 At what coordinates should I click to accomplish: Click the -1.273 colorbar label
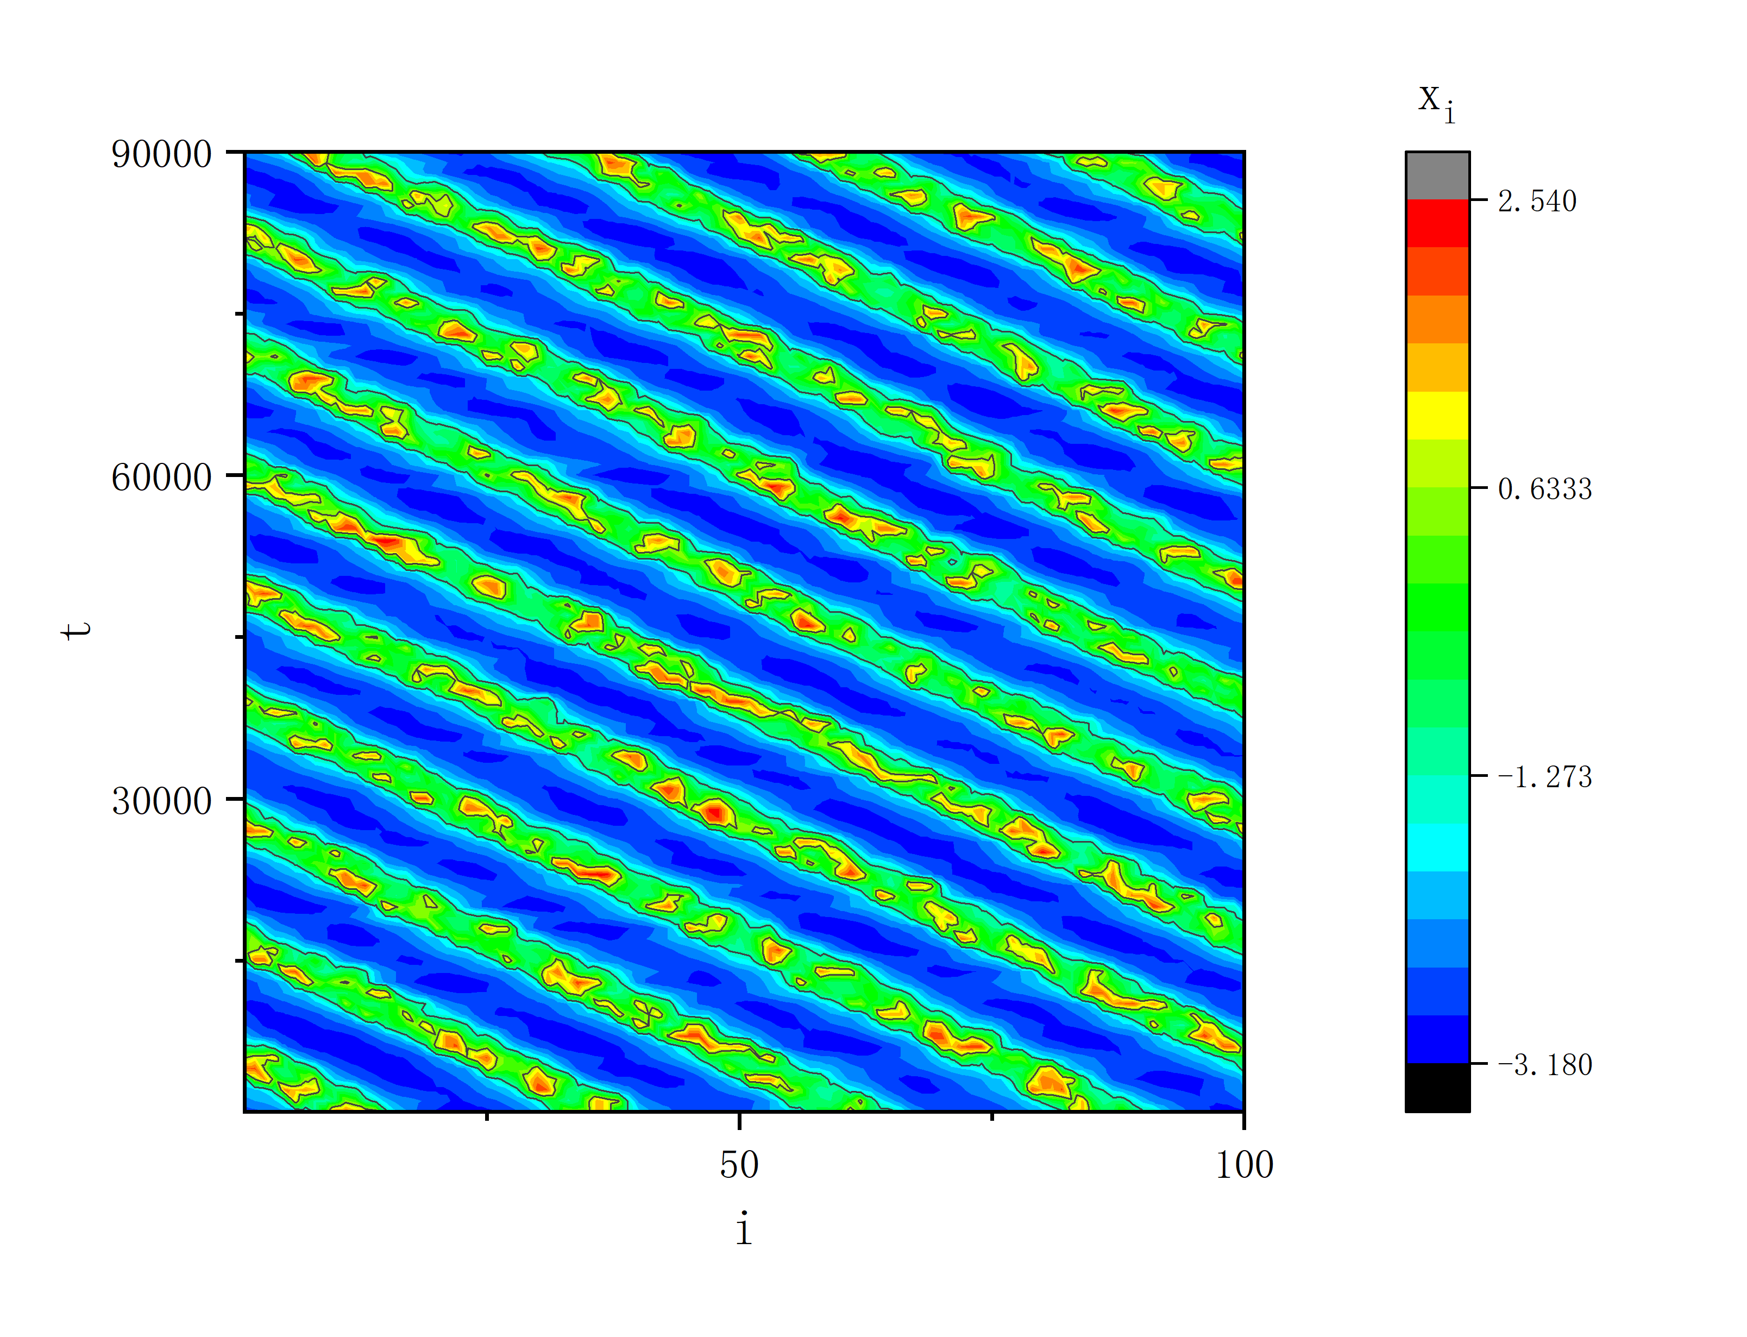[x=1545, y=777]
